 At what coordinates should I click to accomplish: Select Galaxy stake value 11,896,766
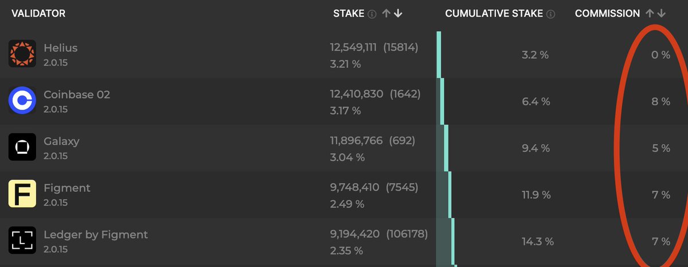(356, 141)
